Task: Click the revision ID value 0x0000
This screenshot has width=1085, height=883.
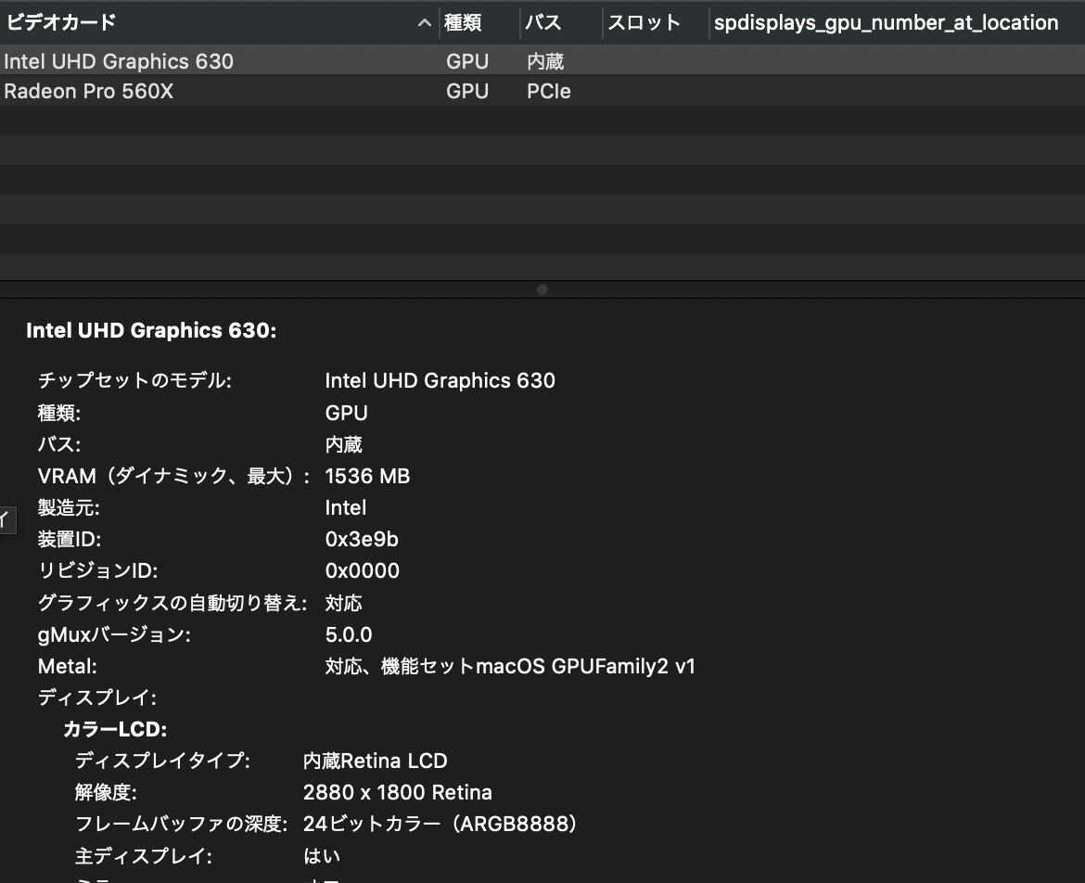Action: pyautogui.click(x=363, y=570)
